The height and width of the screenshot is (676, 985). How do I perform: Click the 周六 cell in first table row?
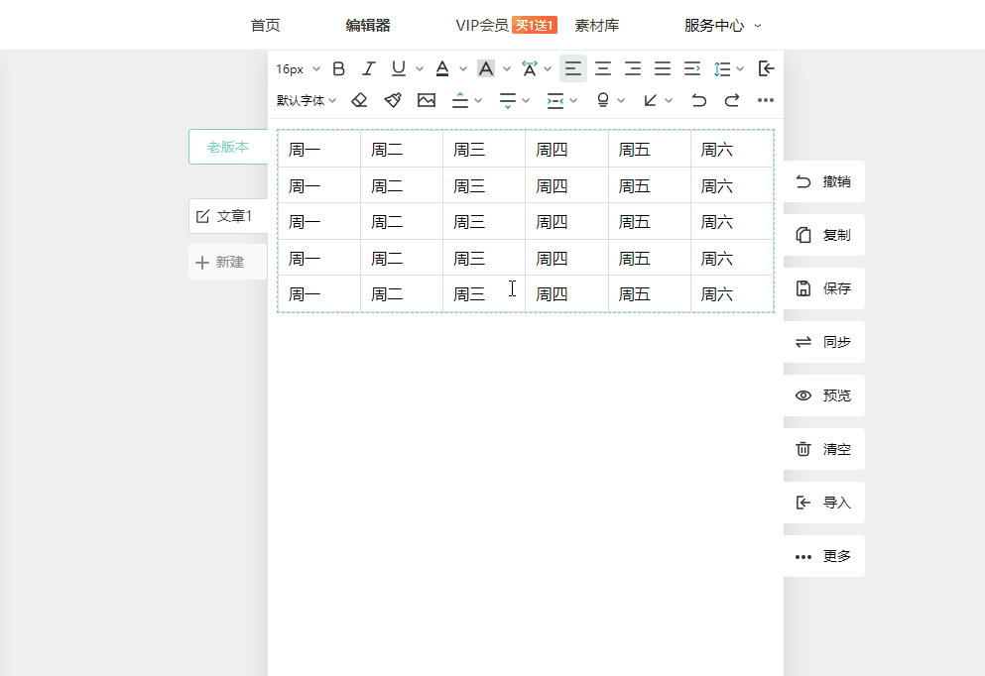(732, 149)
